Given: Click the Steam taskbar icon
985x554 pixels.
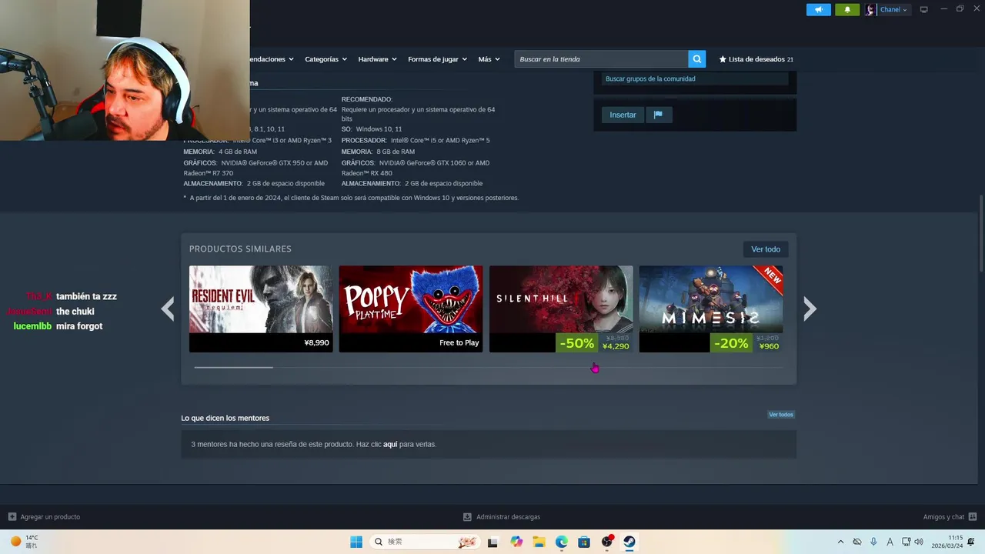Looking at the screenshot, I should pos(629,542).
